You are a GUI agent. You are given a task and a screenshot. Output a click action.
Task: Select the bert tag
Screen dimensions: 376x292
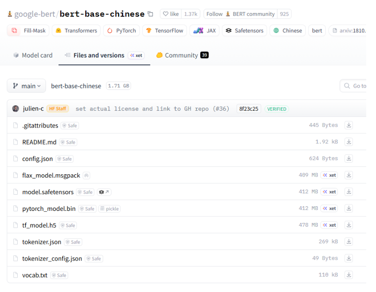coord(317,31)
